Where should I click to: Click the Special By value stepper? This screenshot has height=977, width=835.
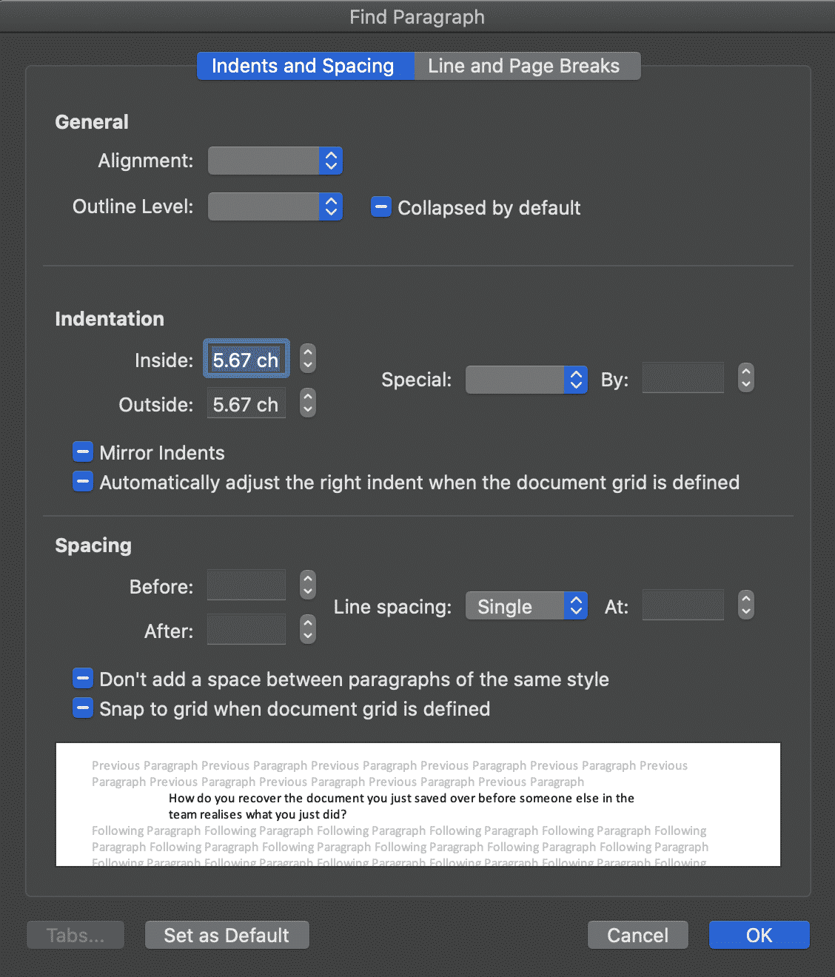pyautogui.click(x=746, y=378)
